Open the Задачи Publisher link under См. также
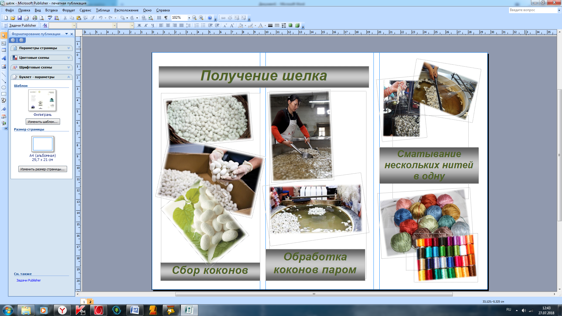 coord(28,280)
